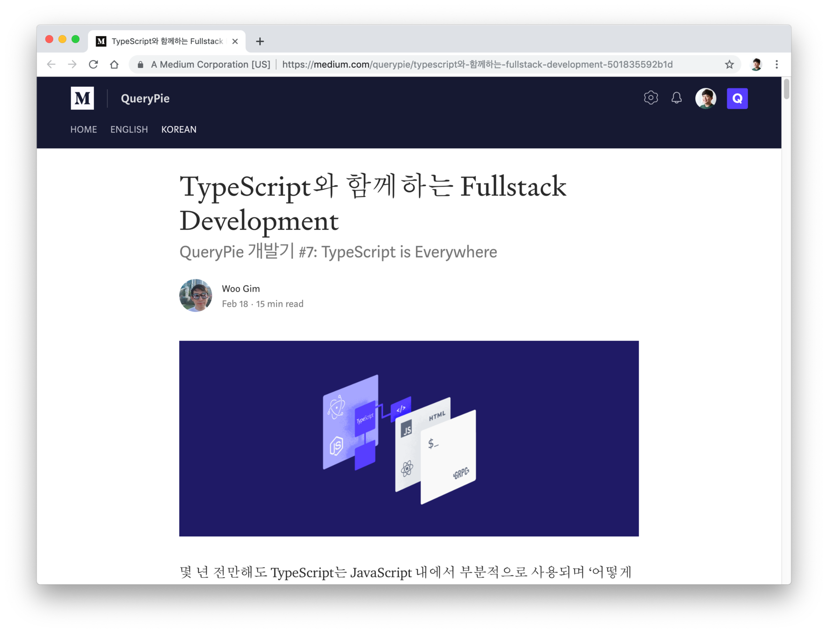
Task: Open publication settings gear icon
Action: point(651,98)
